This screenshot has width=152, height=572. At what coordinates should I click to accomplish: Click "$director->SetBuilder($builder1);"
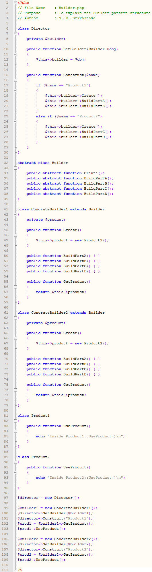(x=55, y=513)
